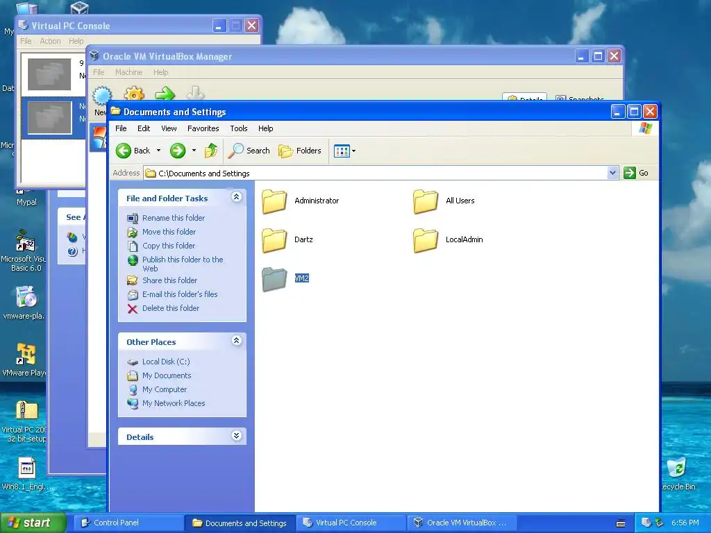Toggle the Folders tree pane

(x=300, y=151)
